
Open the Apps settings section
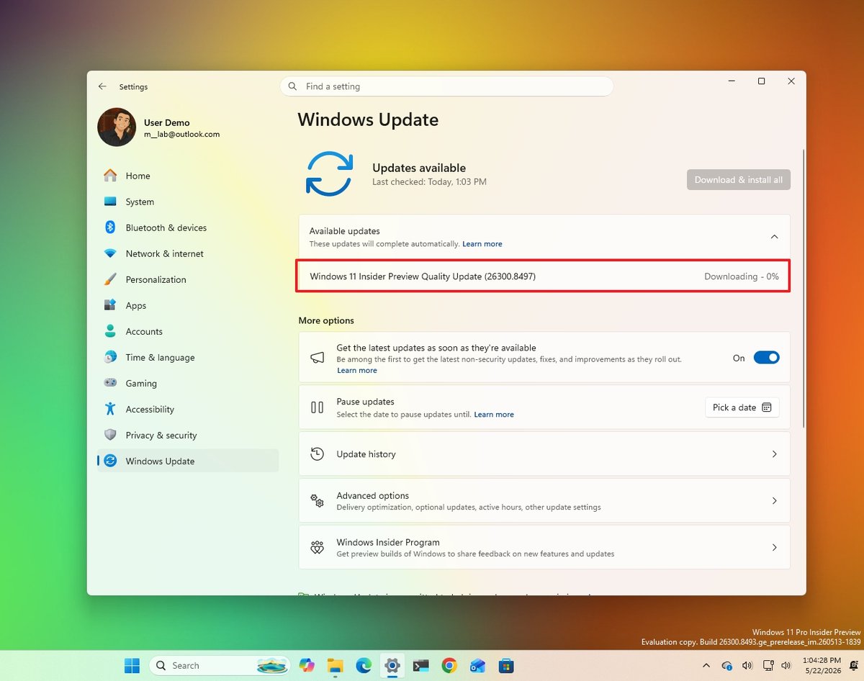tap(187, 305)
